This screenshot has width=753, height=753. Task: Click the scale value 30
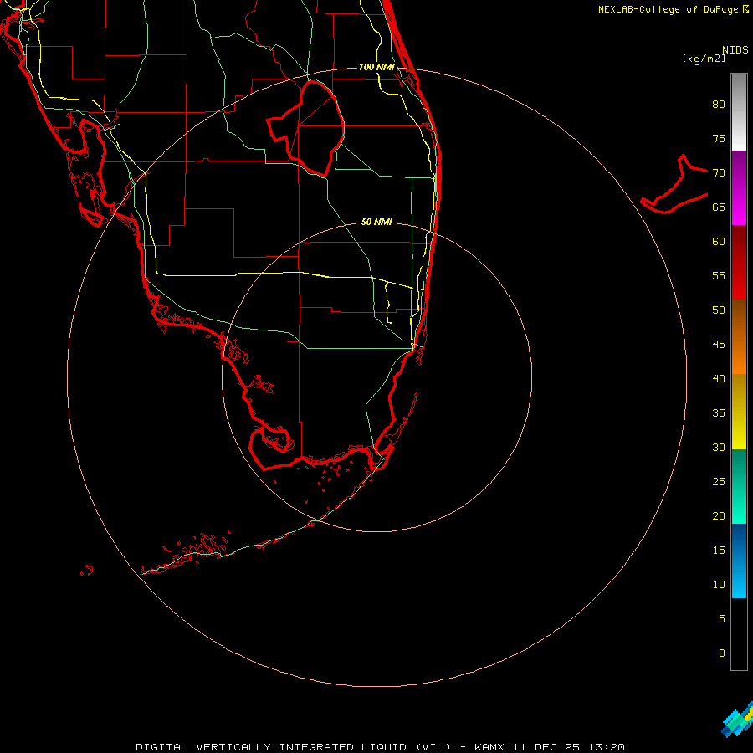click(x=719, y=448)
